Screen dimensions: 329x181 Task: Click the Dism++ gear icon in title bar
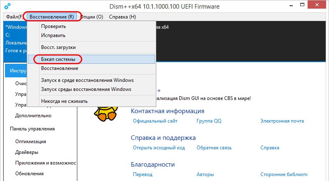(x=7, y=6)
